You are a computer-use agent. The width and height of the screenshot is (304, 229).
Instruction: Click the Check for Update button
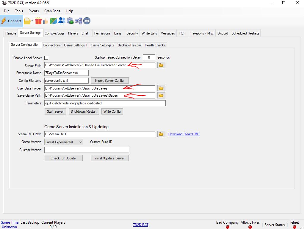[x=63, y=158]
